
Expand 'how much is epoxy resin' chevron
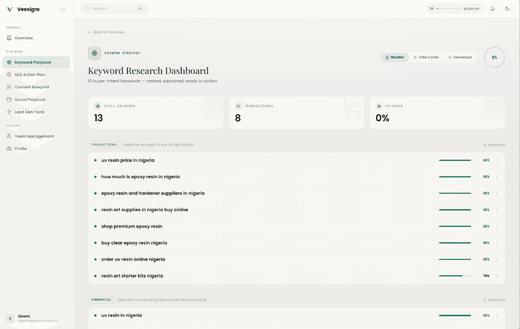497,177
